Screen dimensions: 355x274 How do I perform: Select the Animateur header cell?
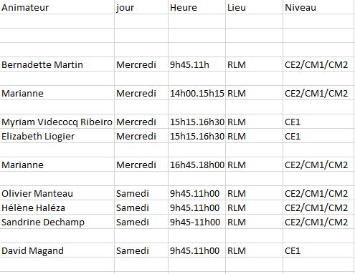click(57, 7)
